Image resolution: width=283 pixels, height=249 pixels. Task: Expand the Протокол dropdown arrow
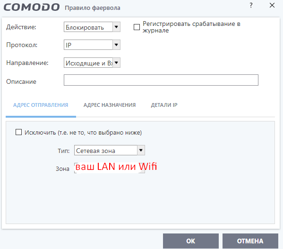(116, 45)
